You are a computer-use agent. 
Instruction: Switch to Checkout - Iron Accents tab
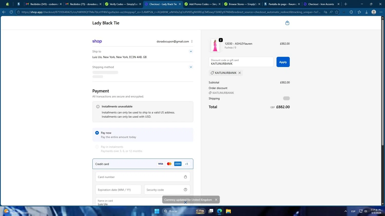pyautogui.click(x=321, y=4)
